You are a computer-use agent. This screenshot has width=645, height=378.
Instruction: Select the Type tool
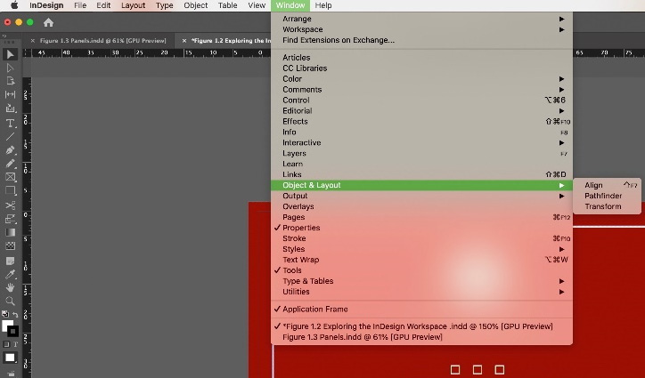click(11, 123)
